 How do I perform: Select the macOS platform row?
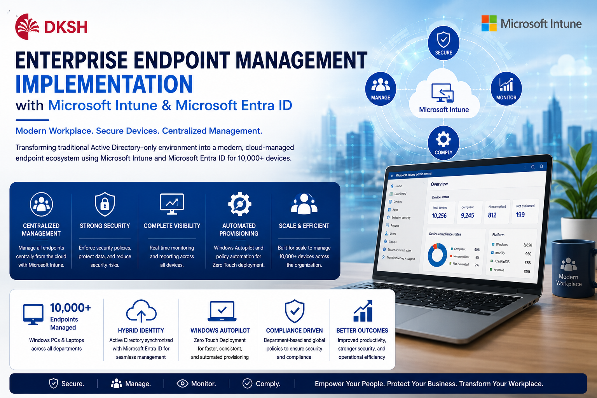tap(511, 253)
